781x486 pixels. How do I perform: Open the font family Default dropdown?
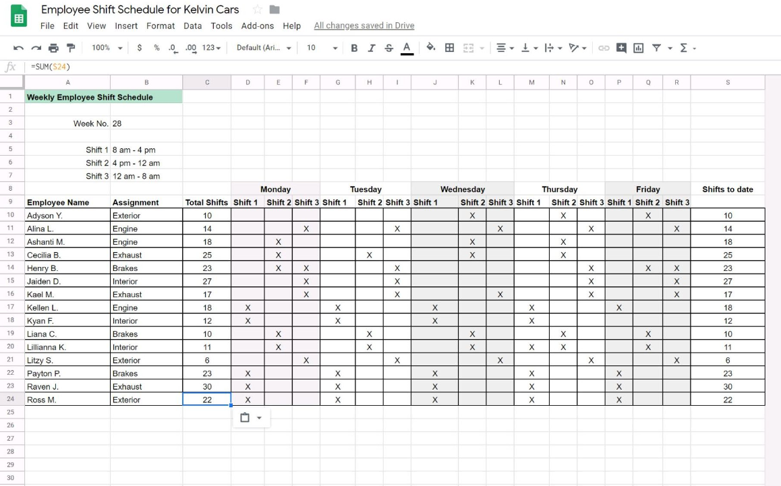pos(264,48)
